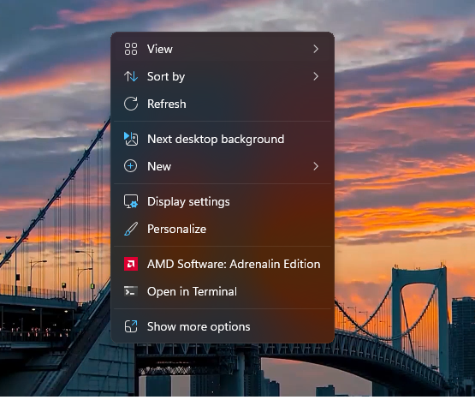Click the red AMD Software icon
This screenshot has height=400, width=475.
click(131, 264)
